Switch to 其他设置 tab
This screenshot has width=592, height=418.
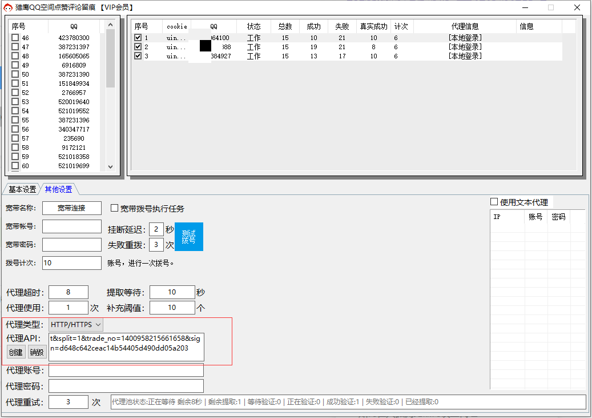point(59,189)
